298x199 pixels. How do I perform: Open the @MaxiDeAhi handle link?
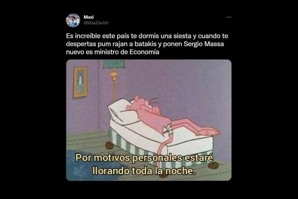96,23
